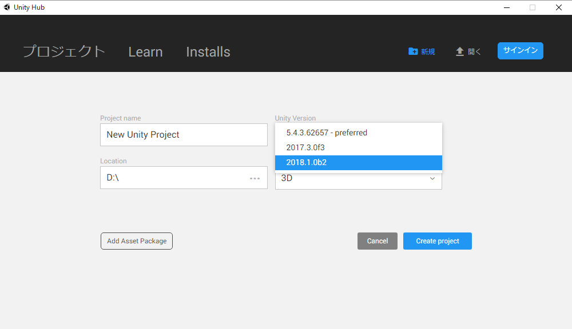Expand the 3D template dropdown arrow
This screenshot has height=329, width=572.
432,179
